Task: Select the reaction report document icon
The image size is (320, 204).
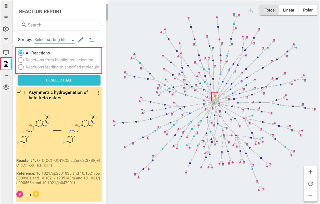Action: pos(6,64)
